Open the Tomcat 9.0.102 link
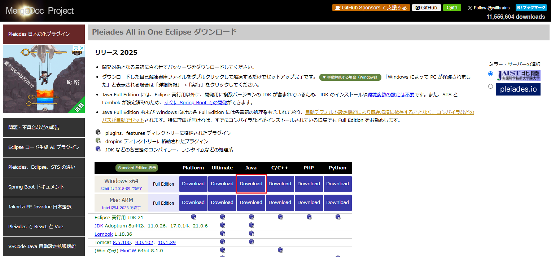 click(x=145, y=242)
